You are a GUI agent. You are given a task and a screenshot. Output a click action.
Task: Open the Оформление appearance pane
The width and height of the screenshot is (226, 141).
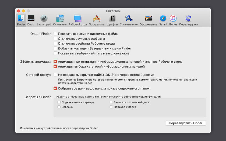(x=148, y=20)
